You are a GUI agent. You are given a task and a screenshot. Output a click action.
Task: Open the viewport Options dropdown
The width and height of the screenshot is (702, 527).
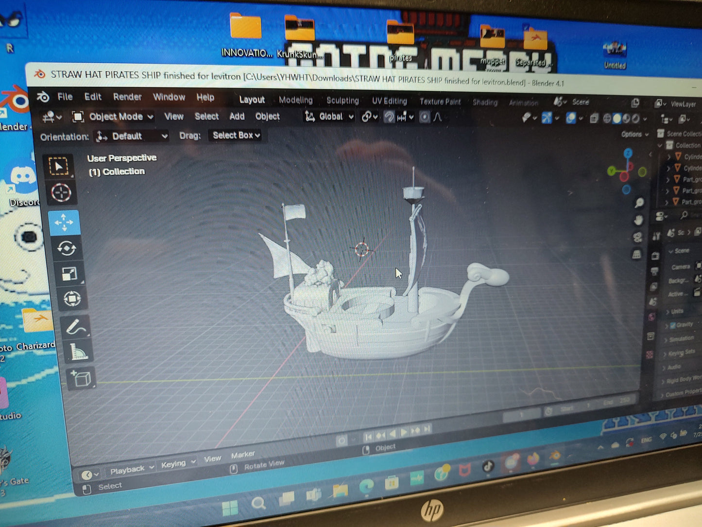click(635, 134)
